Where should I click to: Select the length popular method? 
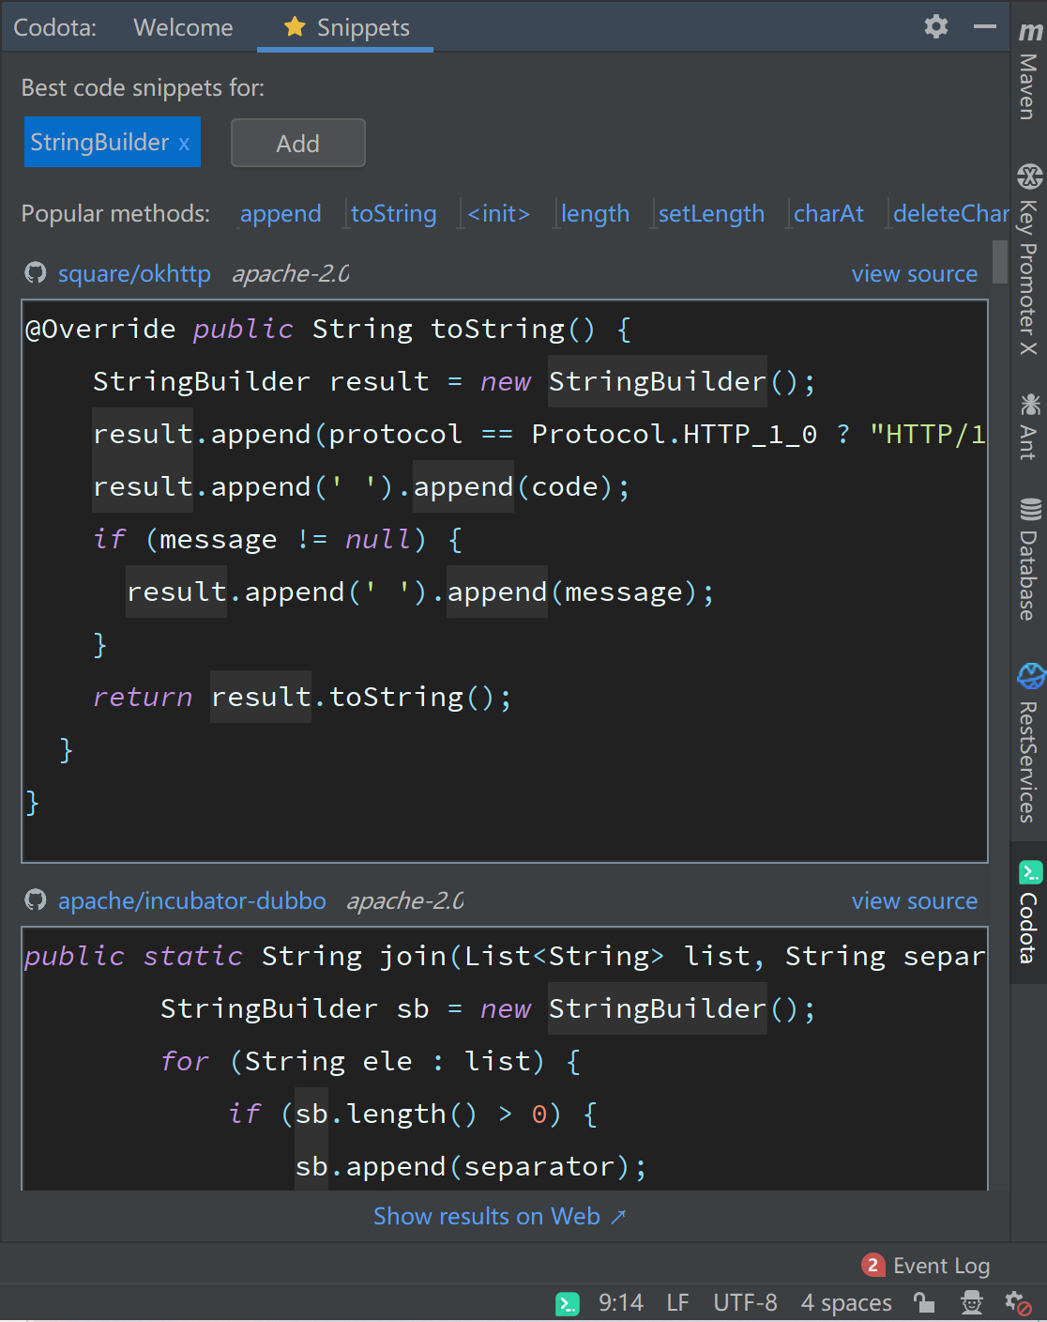coord(595,214)
